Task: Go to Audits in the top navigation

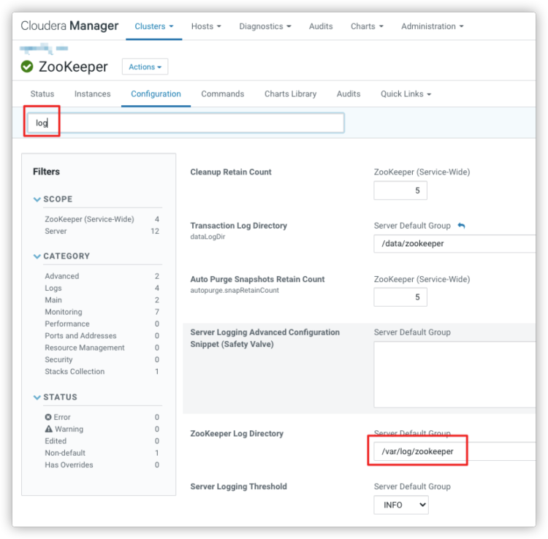Action: click(x=321, y=26)
